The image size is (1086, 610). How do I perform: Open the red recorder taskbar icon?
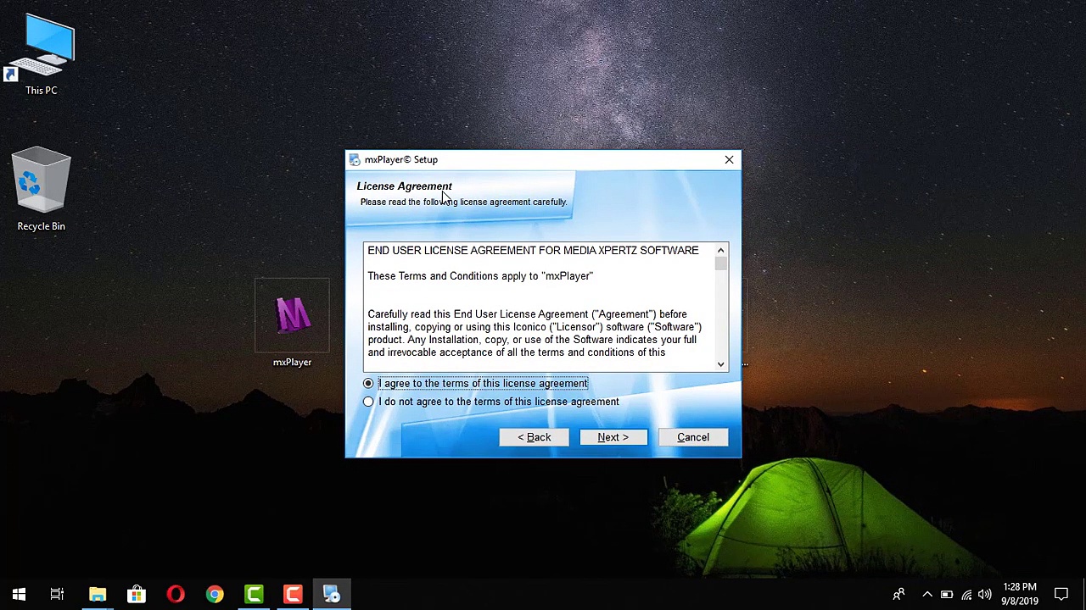click(293, 594)
